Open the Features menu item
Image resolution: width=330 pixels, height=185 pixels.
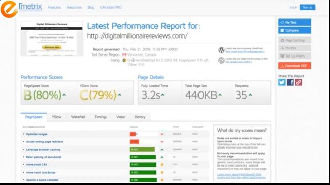click(x=54, y=7)
